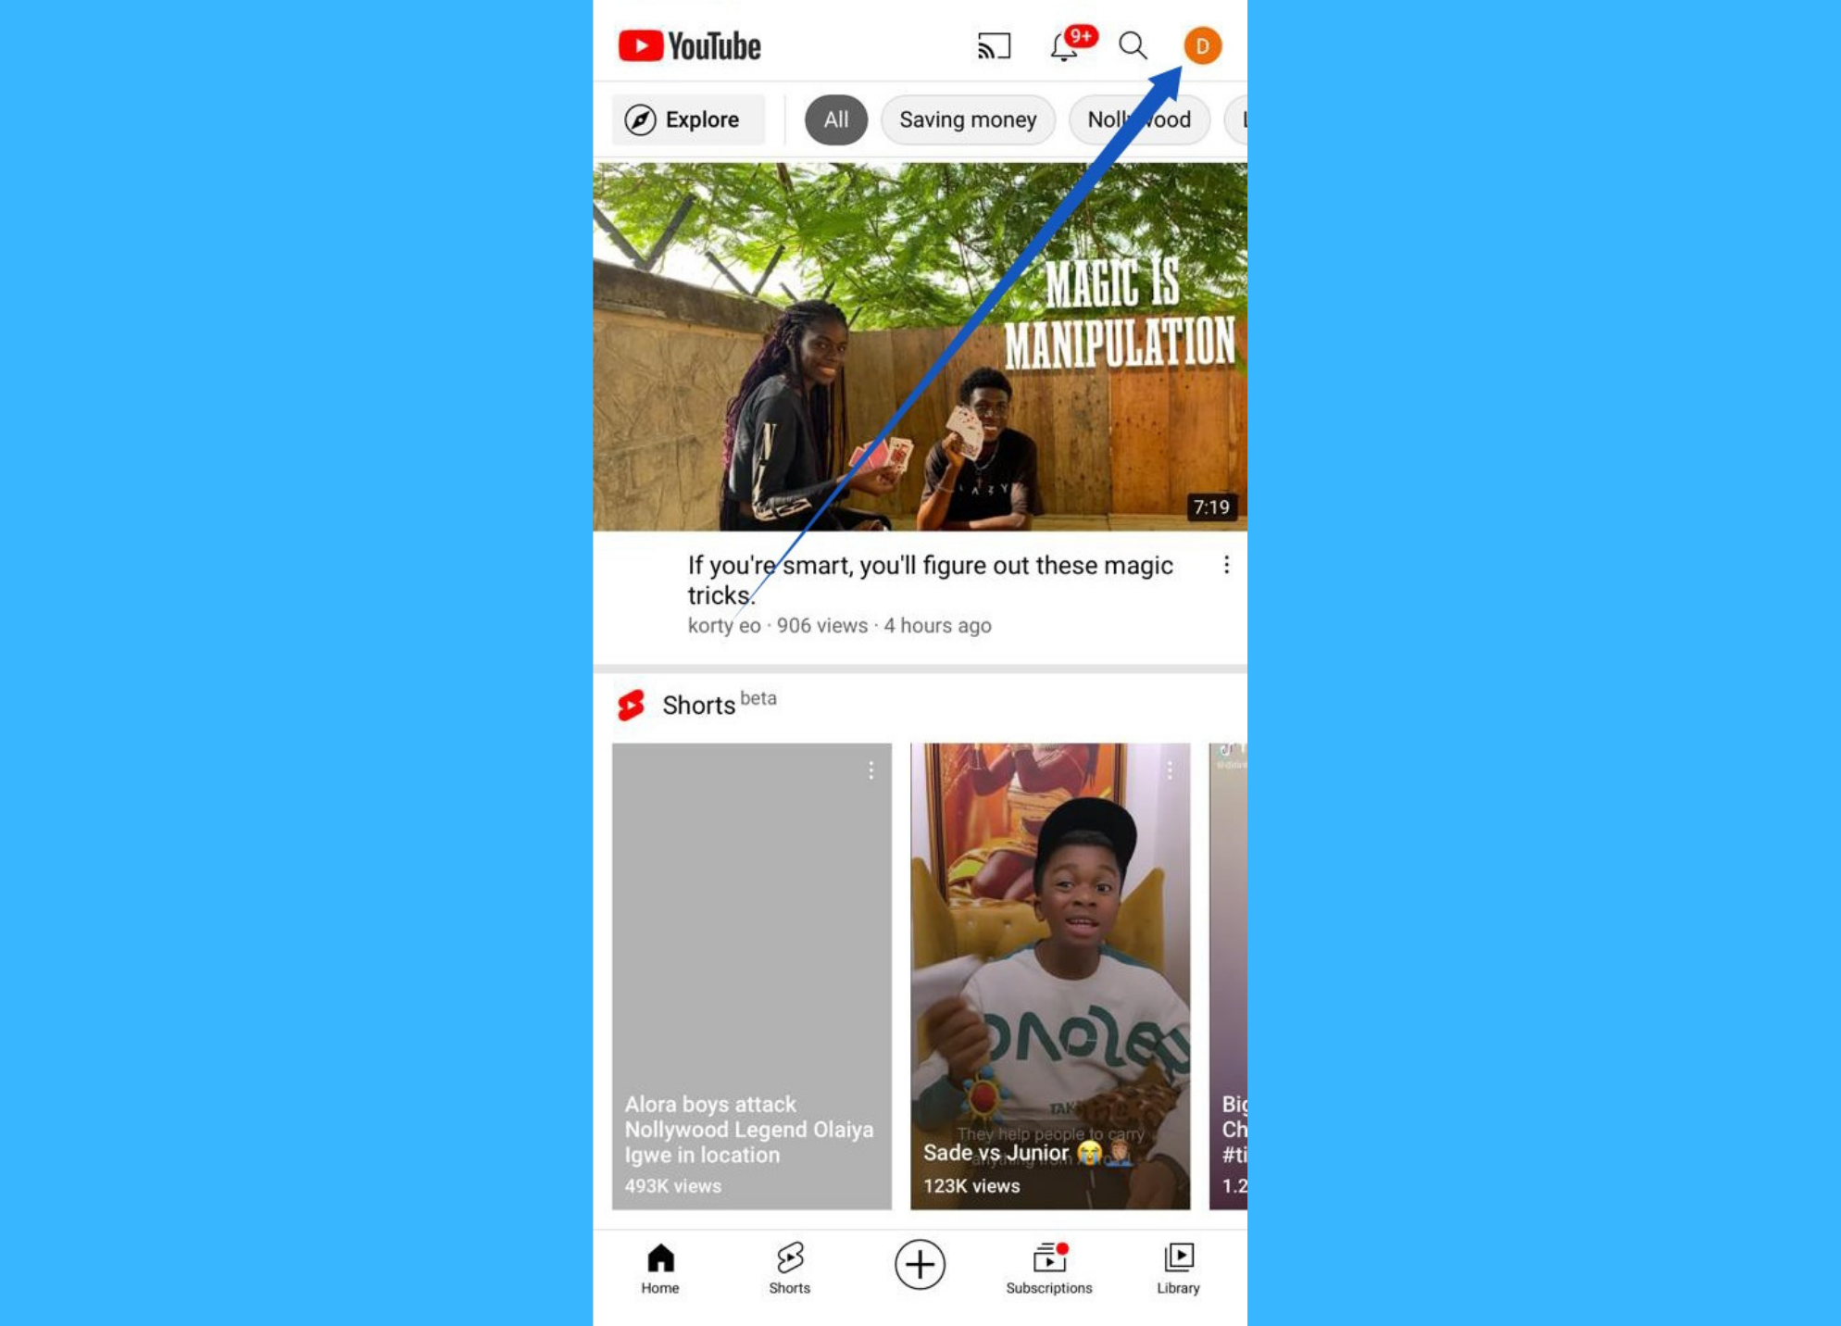This screenshot has width=1841, height=1326.
Task: Toggle the Nollywood category filter
Action: click(1139, 120)
